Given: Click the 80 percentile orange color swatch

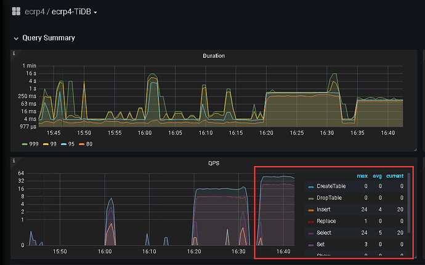Looking at the screenshot, I should pos(81,144).
